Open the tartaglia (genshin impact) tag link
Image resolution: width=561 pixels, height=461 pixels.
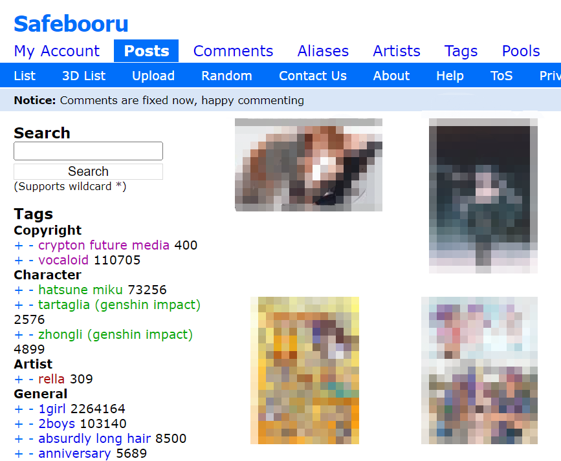[119, 305]
